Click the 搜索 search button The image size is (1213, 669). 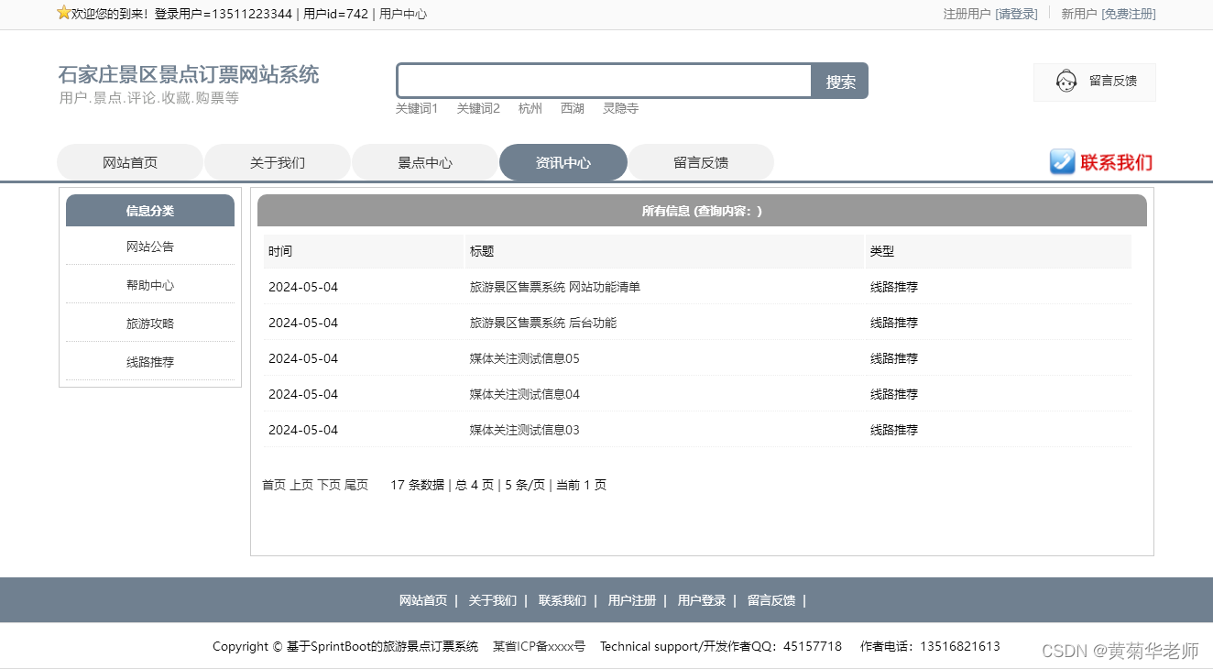tap(840, 81)
